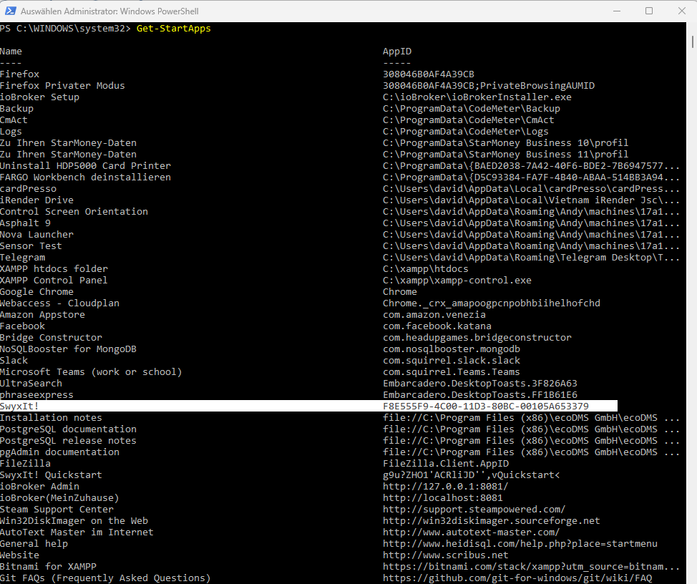Image resolution: width=697 pixels, height=584 pixels.
Task: Click the PowerShell icon in title bar
Action: tap(10, 11)
